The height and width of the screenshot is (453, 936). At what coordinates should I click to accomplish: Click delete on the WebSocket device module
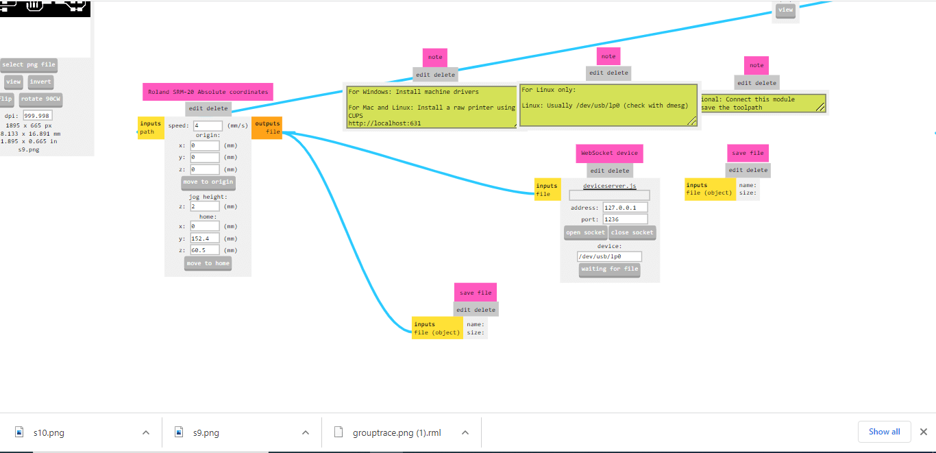[618, 171]
